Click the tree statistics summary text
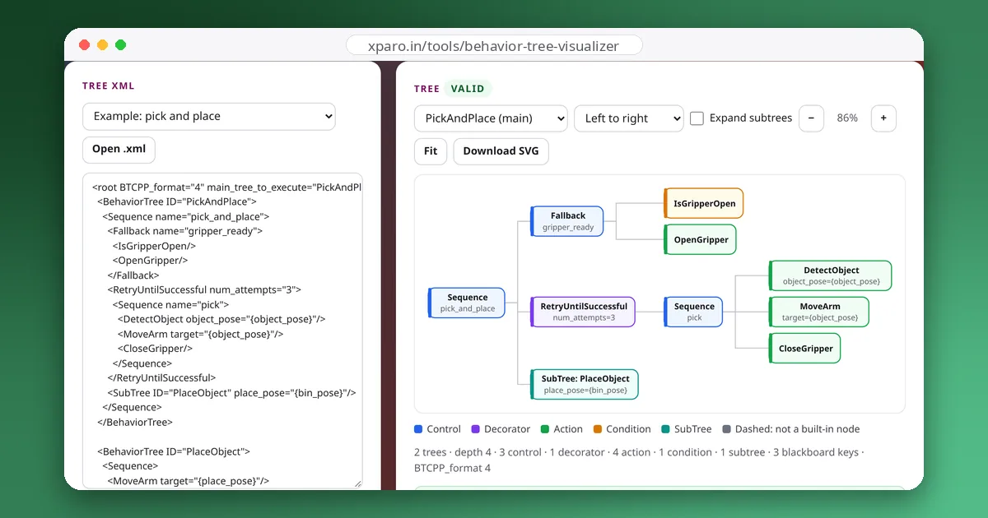The image size is (988, 518). point(639,460)
